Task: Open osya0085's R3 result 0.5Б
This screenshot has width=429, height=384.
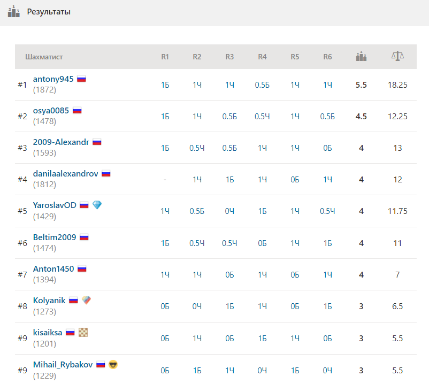Action: coord(229,117)
